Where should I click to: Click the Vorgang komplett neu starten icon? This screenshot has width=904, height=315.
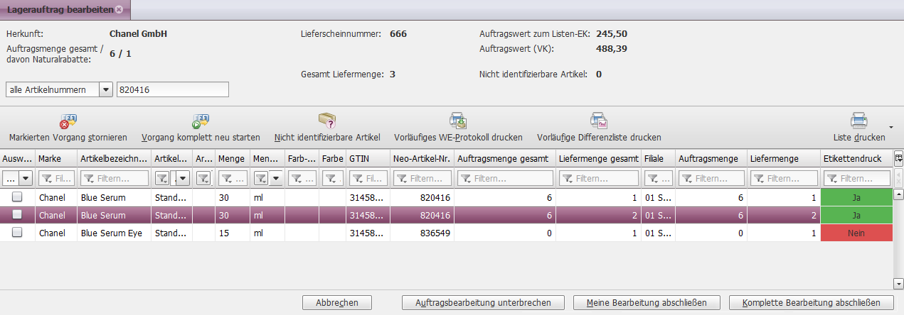200,121
